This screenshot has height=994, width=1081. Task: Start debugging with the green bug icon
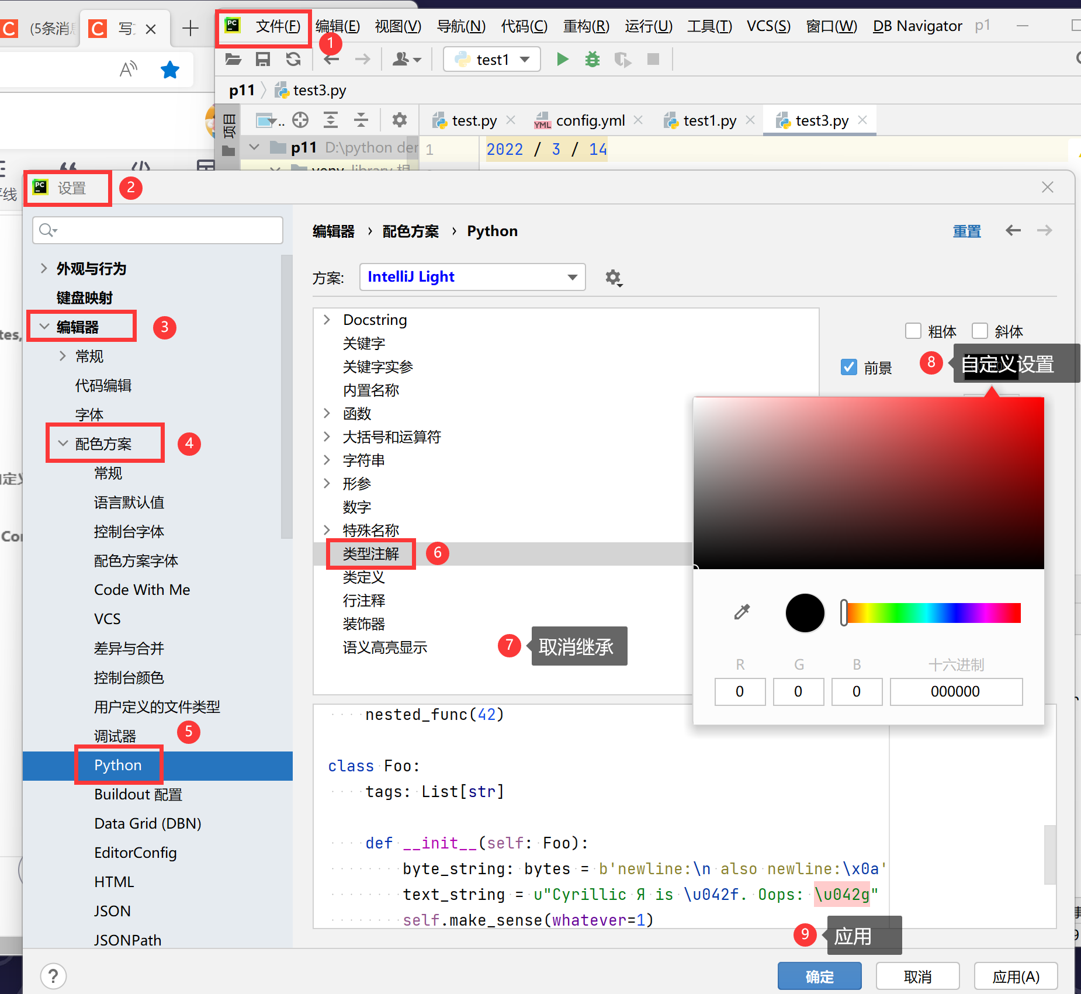[x=593, y=59]
